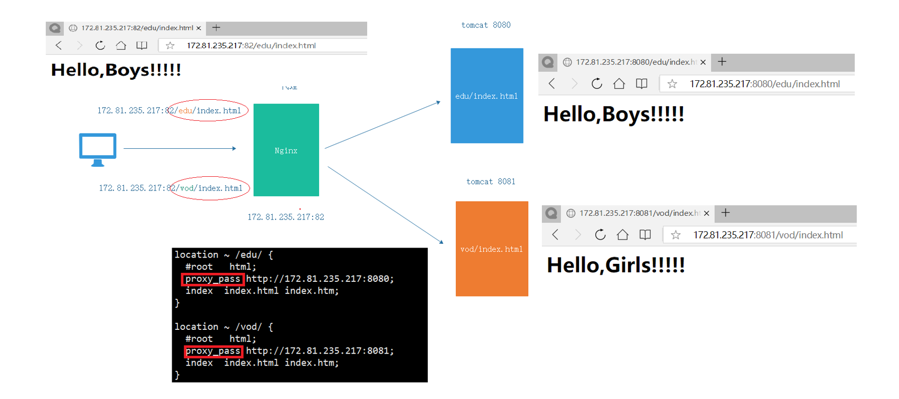Click the browser logo icon in the port 82 window
This screenshot has width=899, height=399.
tap(55, 28)
